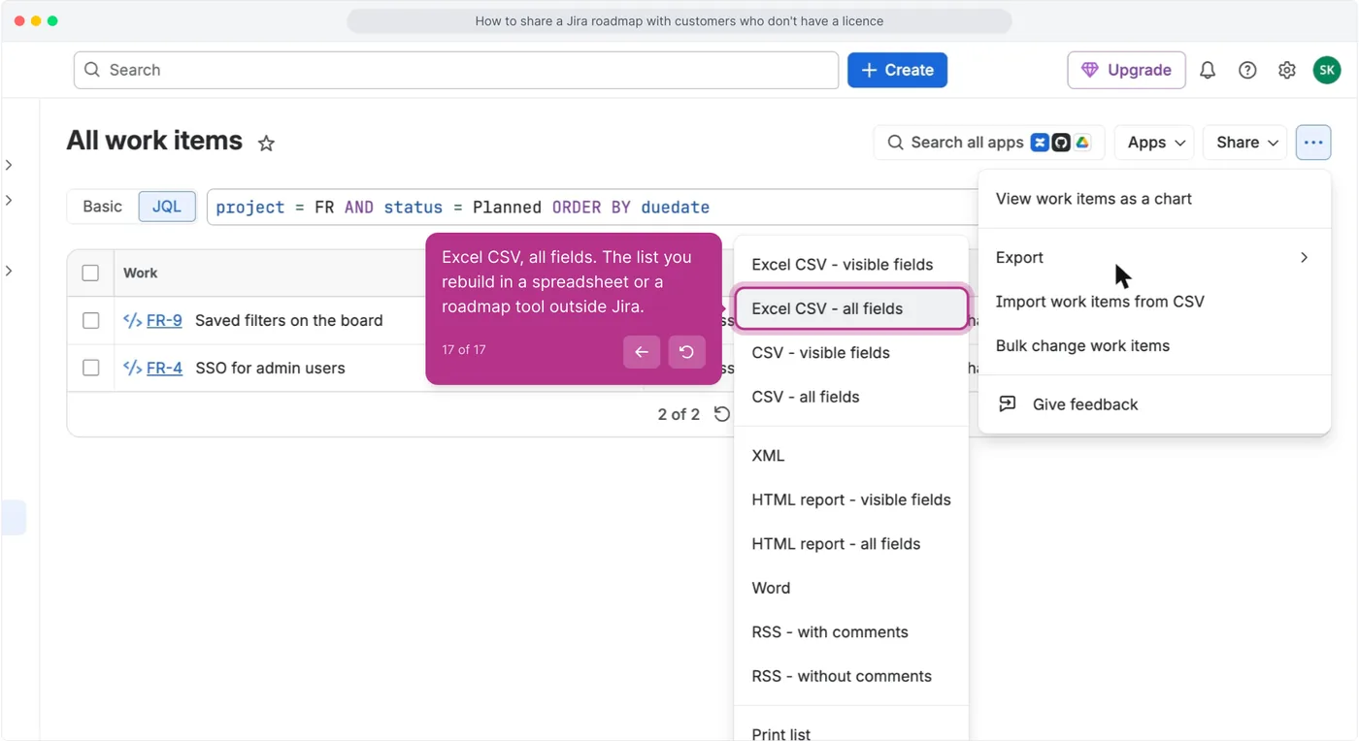Restart the tour with the tooltip's restart icon
Image resolution: width=1359 pixels, height=741 pixels.
pyautogui.click(x=686, y=352)
